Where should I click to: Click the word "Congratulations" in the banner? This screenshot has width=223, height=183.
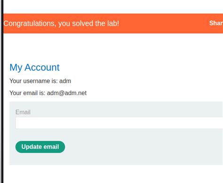point(30,24)
